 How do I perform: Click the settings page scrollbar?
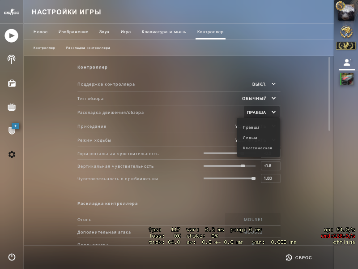tap(329, 94)
